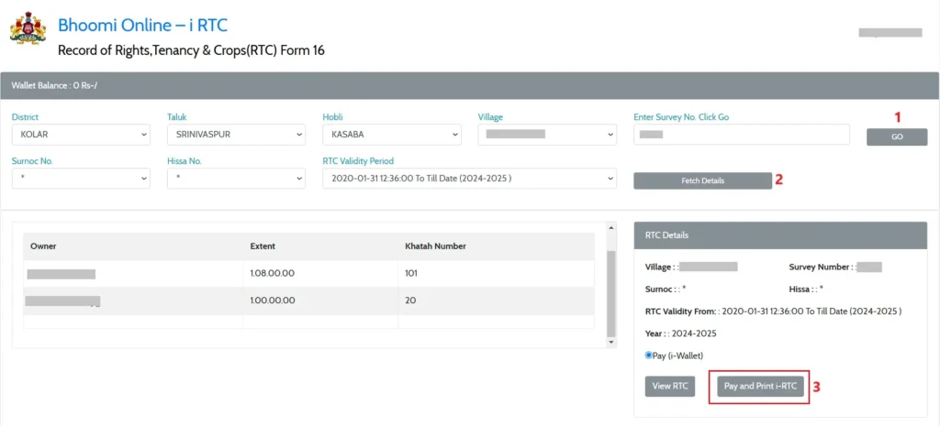940x426 pixels.
Task: Open the Surnoc No. dropdown
Action: [81, 179]
